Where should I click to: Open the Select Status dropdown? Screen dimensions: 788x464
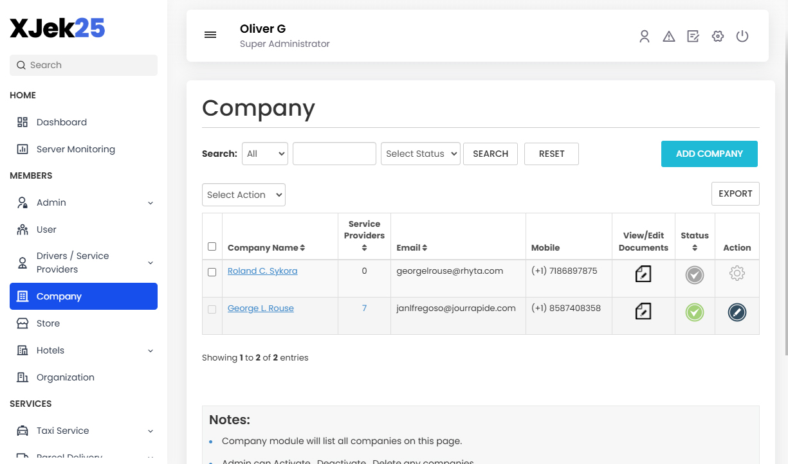(x=420, y=154)
